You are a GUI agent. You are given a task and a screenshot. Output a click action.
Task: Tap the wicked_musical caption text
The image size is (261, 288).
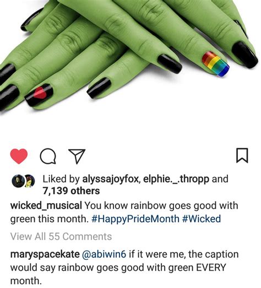(124, 212)
